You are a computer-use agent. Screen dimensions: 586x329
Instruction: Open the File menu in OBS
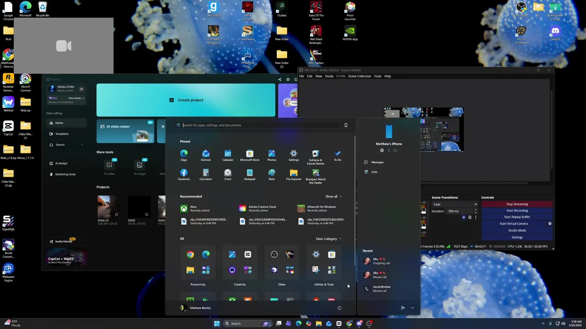pos(302,76)
